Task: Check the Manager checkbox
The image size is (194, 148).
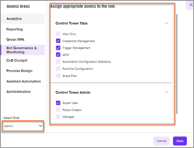Action: pos(58,117)
